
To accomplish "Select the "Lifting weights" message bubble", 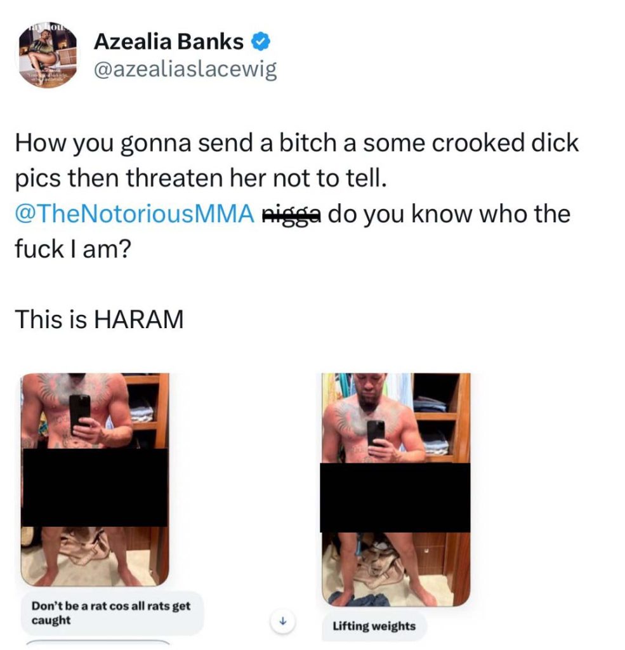I will pos(374,625).
